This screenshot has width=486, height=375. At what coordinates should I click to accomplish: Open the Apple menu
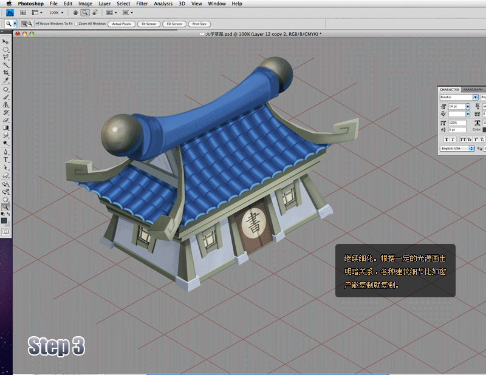click(x=9, y=4)
